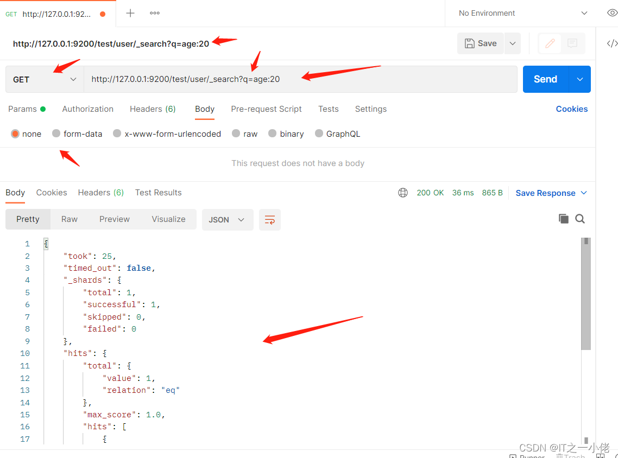Switch to the Pre-request Script tab
618x458 pixels.
(x=266, y=109)
